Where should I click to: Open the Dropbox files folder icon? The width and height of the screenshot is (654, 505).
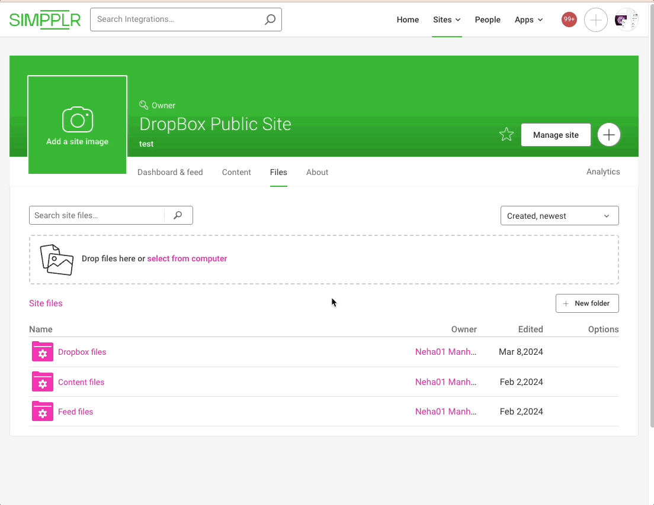click(42, 352)
